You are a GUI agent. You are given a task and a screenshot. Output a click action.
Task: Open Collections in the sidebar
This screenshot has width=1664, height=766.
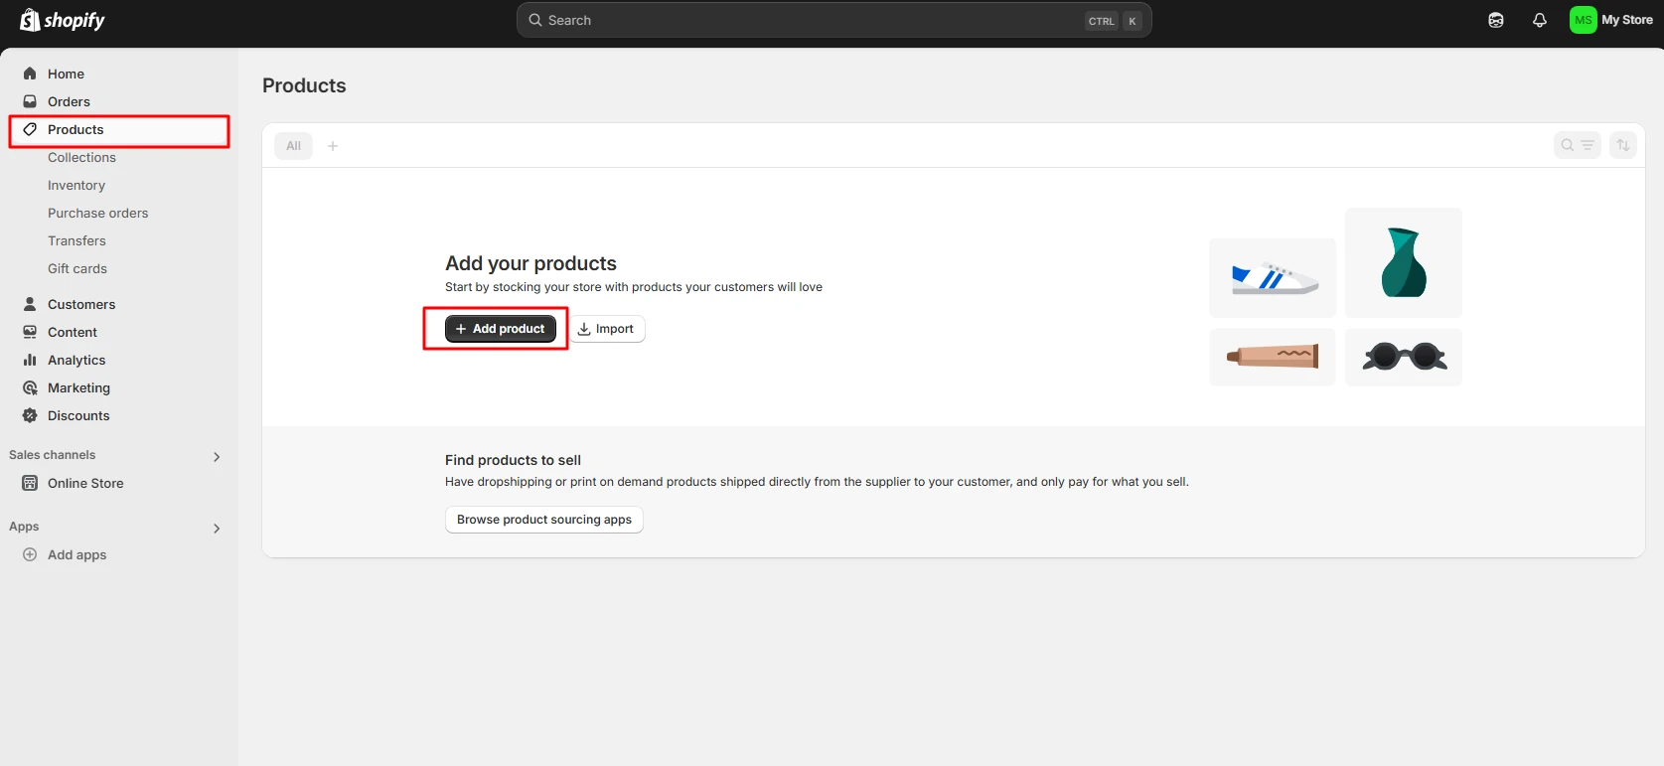pyautogui.click(x=81, y=157)
